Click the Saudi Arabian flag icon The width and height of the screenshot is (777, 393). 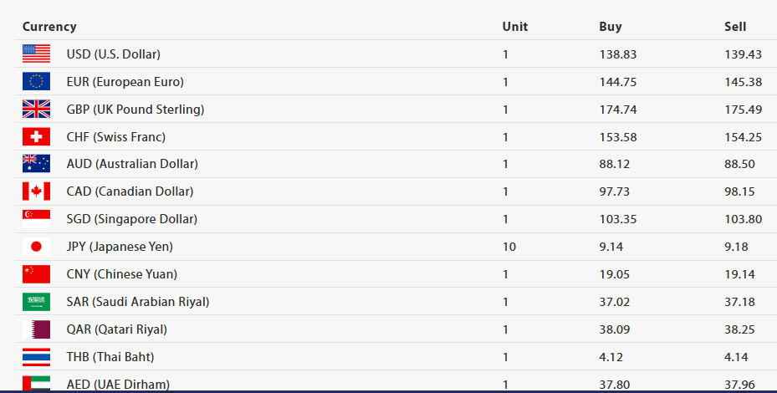tap(36, 302)
